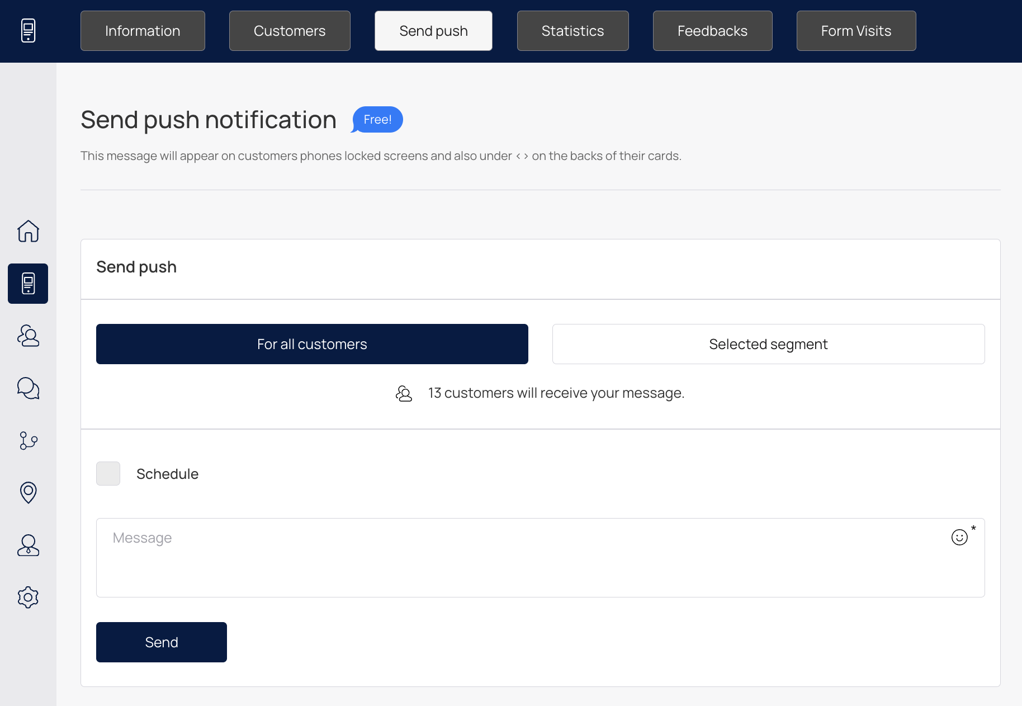Switch to the Information tab

pos(143,31)
